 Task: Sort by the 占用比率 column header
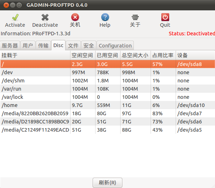click(163, 55)
